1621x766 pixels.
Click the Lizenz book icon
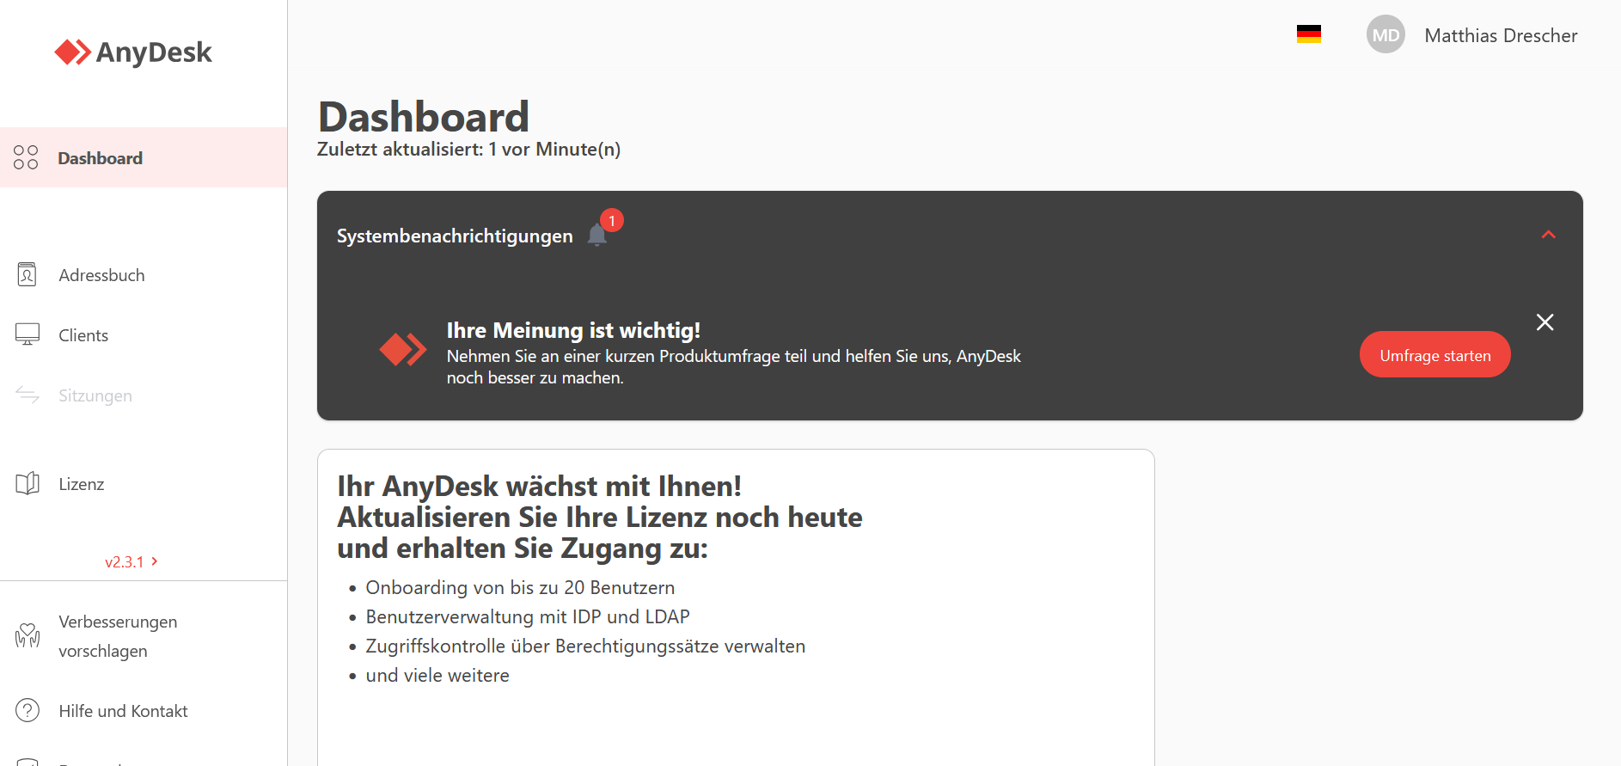[x=28, y=483]
